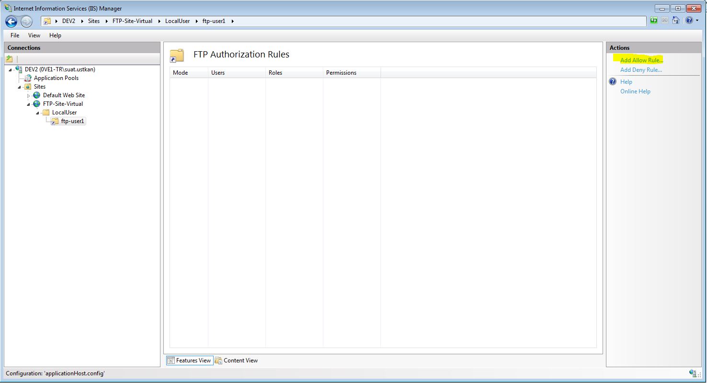Click the IIS Manager title bar icon
This screenshot has width=707, height=383.
(x=8, y=8)
